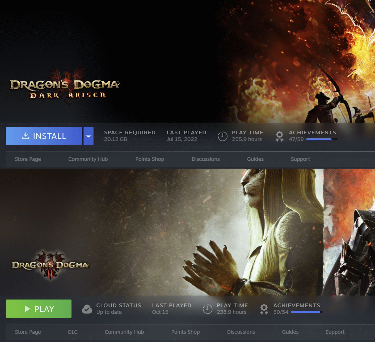The width and height of the screenshot is (375, 342).
Task: Click the "50/54" achievements count
Action: pyautogui.click(x=281, y=312)
